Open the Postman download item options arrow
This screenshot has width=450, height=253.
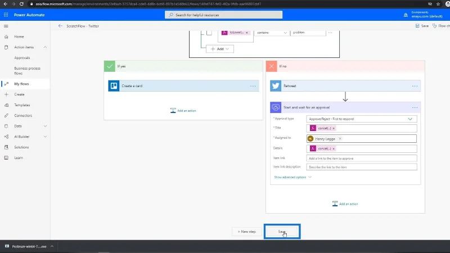[x=52, y=246]
